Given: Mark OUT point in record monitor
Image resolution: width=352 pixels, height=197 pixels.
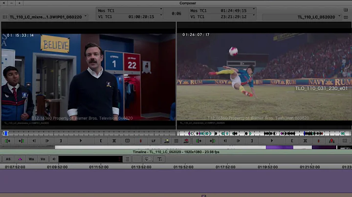Looking at the screenshot, I should point(251,141).
